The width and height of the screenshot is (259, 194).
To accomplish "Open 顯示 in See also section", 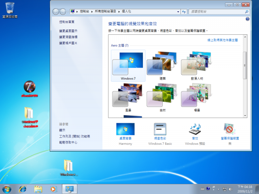I will tap(62, 130).
